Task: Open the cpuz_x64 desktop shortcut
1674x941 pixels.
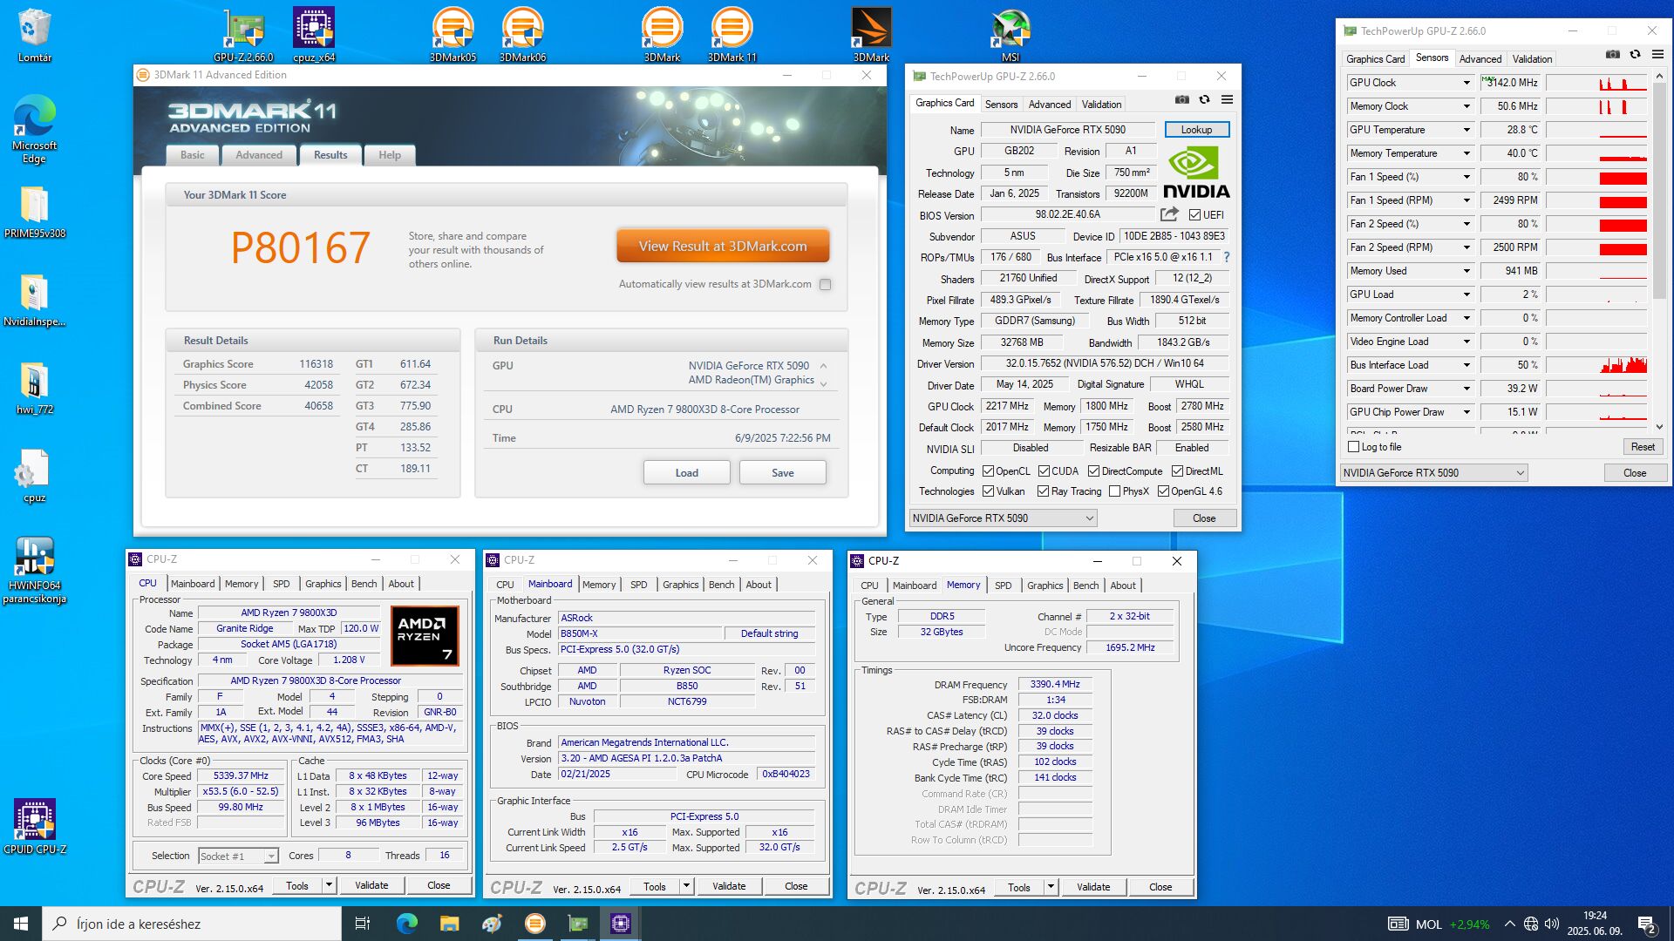Action: (x=314, y=35)
